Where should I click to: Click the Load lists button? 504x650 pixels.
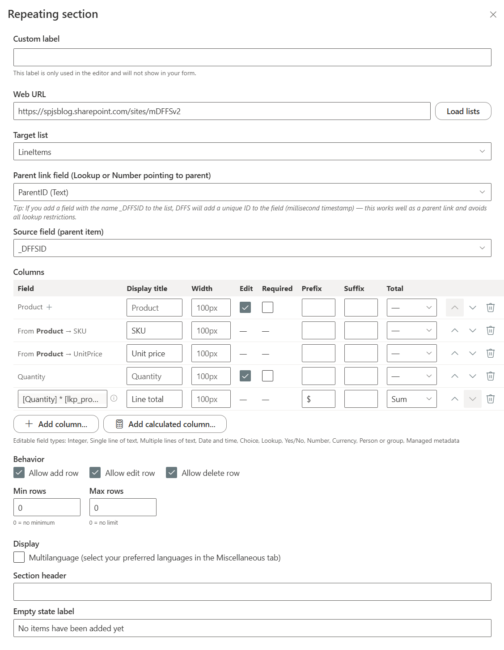(x=463, y=111)
